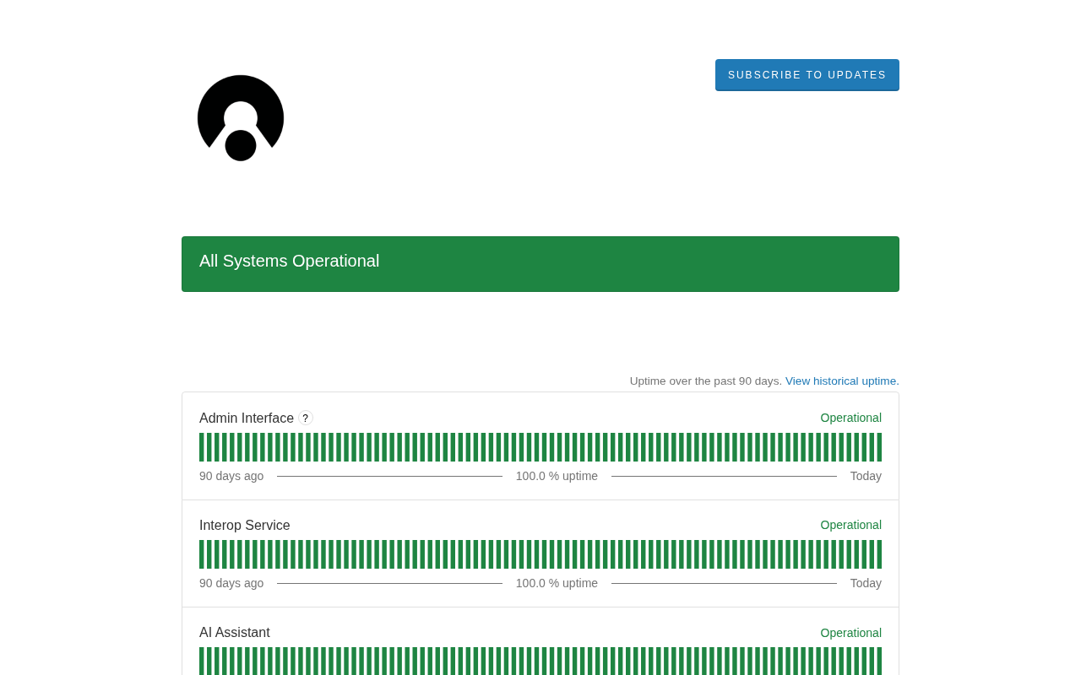This screenshot has width=1081, height=675.
Task: Click today's AI Assistant uptime bar
Action: [x=879, y=661]
